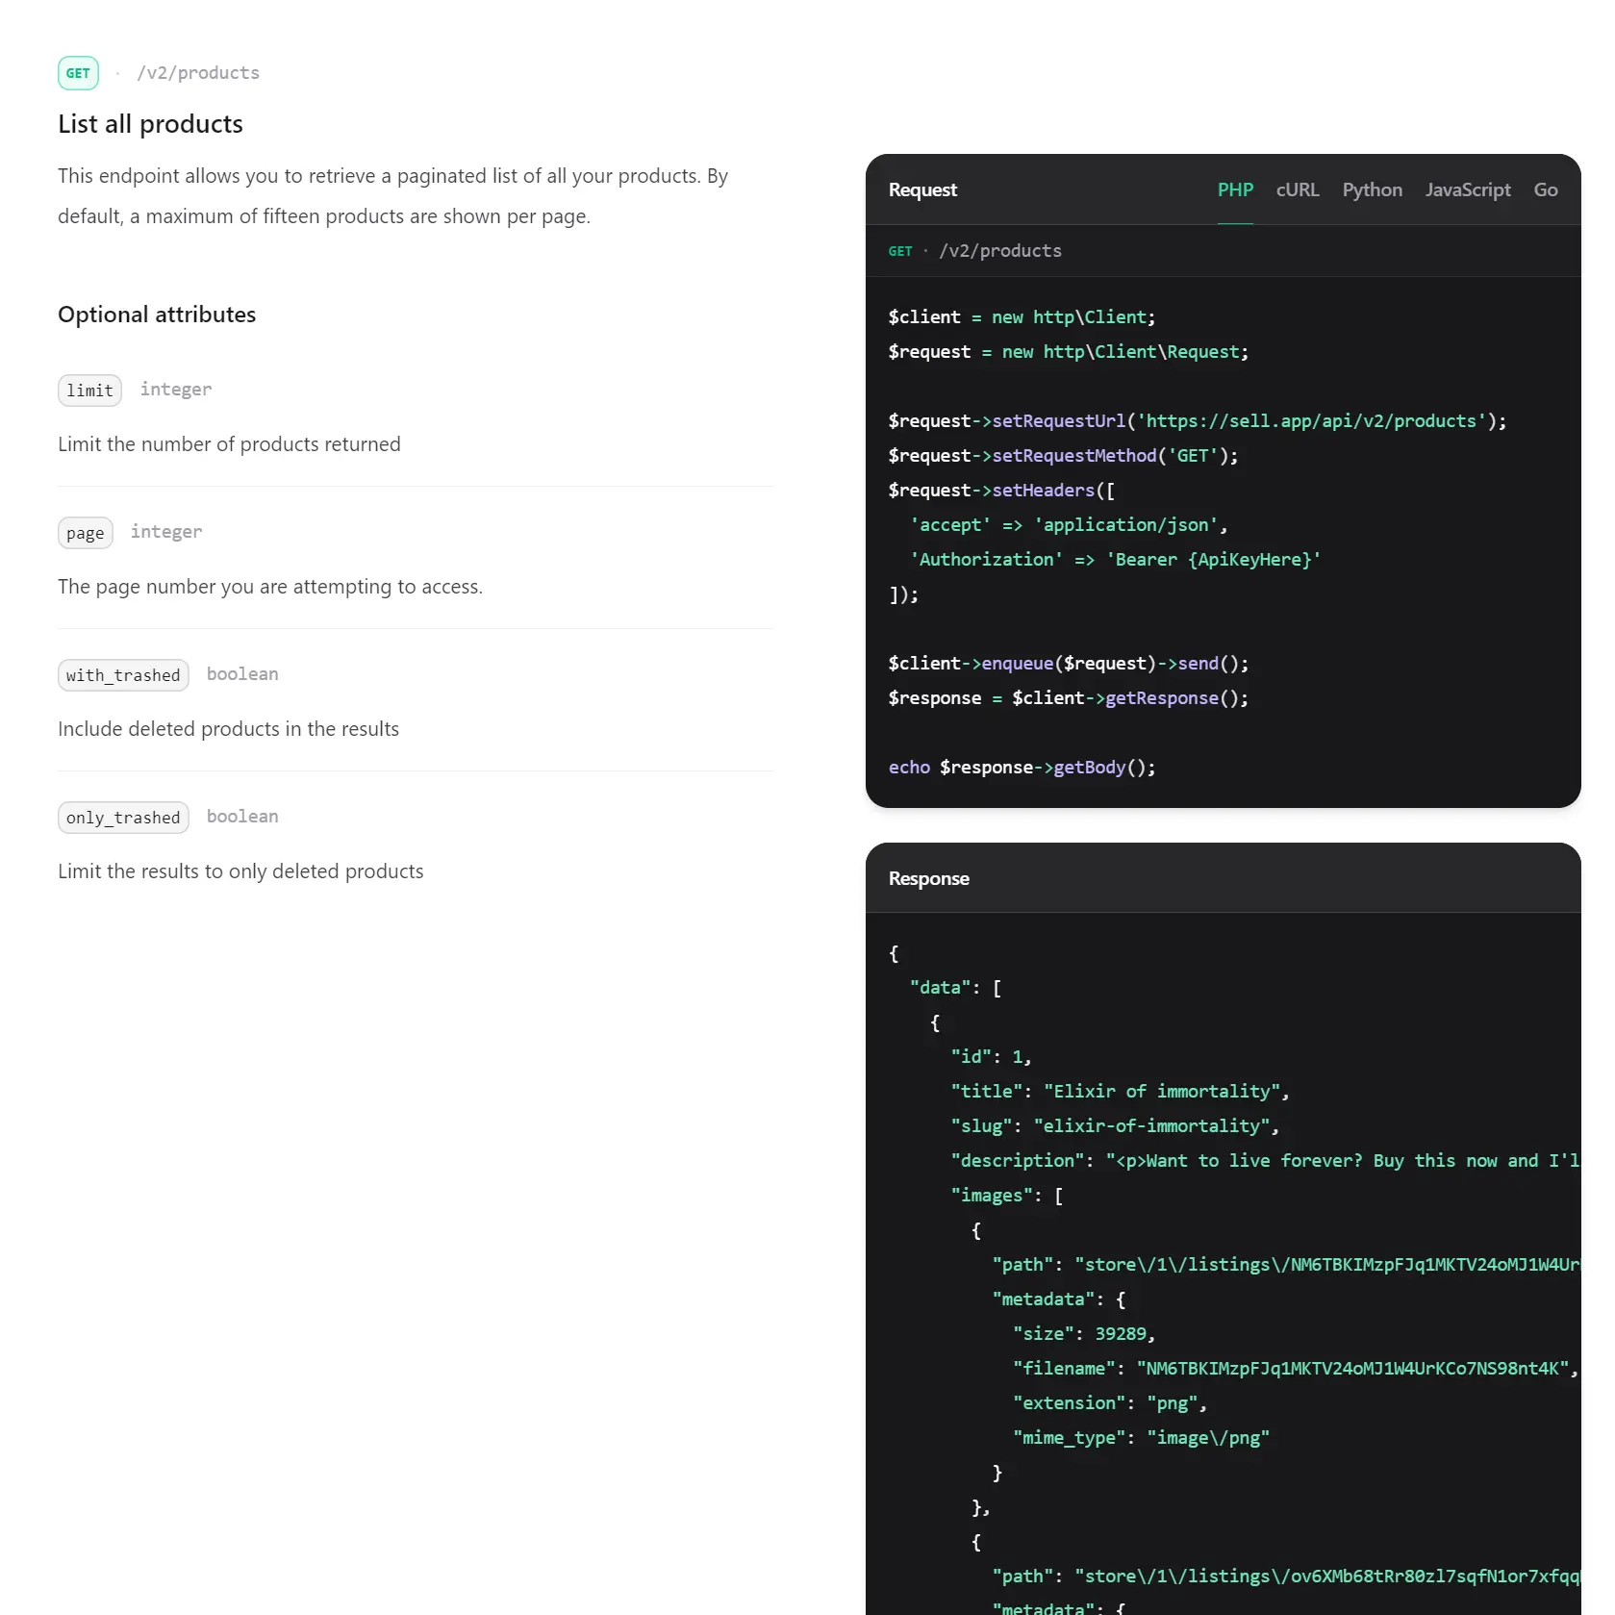The height and width of the screenshot is (1615, 1615).
Task: Click the Response panel header
Action: (928, 878)
